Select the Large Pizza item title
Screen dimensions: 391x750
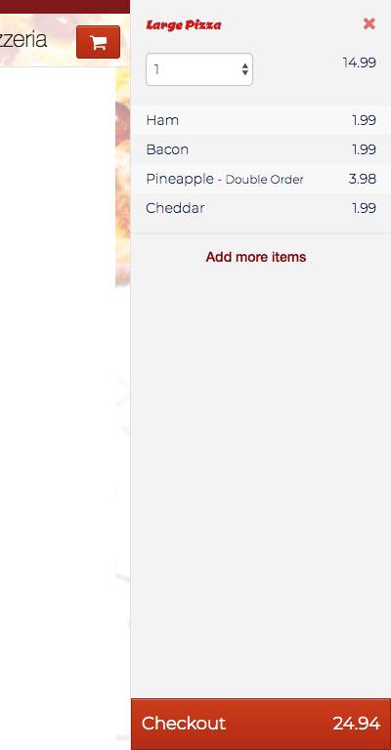(x=184, y=24)
